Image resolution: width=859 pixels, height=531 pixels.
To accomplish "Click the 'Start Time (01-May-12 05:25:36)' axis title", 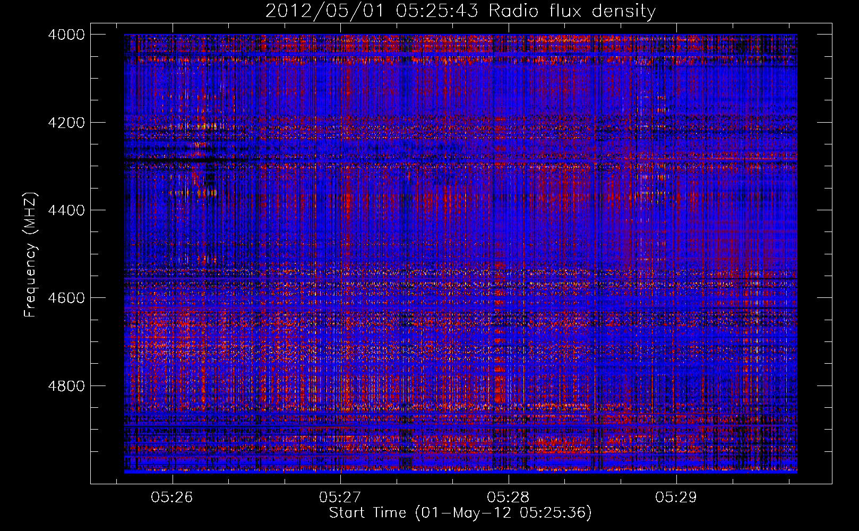I will pos(460,513).
